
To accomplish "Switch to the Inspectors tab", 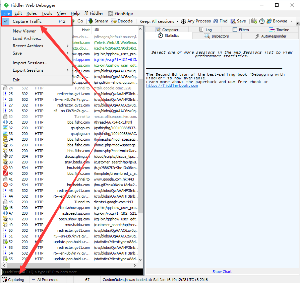I will coord(220,36).
